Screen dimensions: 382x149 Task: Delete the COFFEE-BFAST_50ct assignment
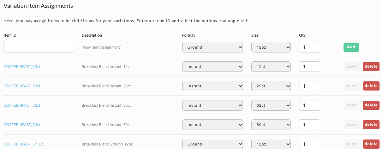(x=371, y=125)
